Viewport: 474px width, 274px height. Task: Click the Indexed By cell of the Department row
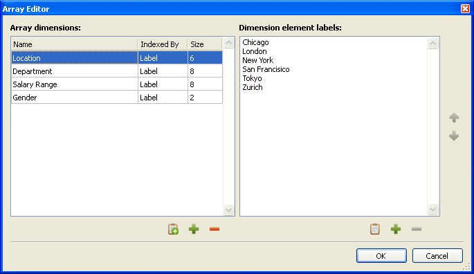163,71
